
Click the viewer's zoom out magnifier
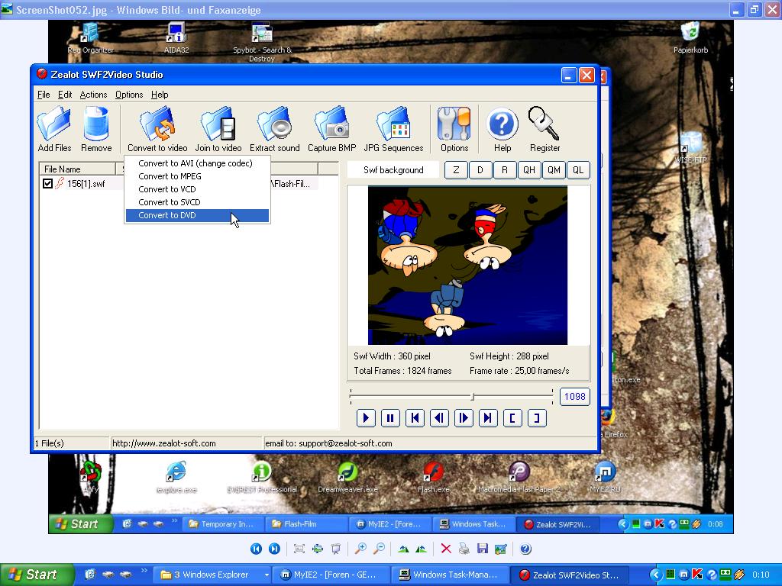coord(379,549)
